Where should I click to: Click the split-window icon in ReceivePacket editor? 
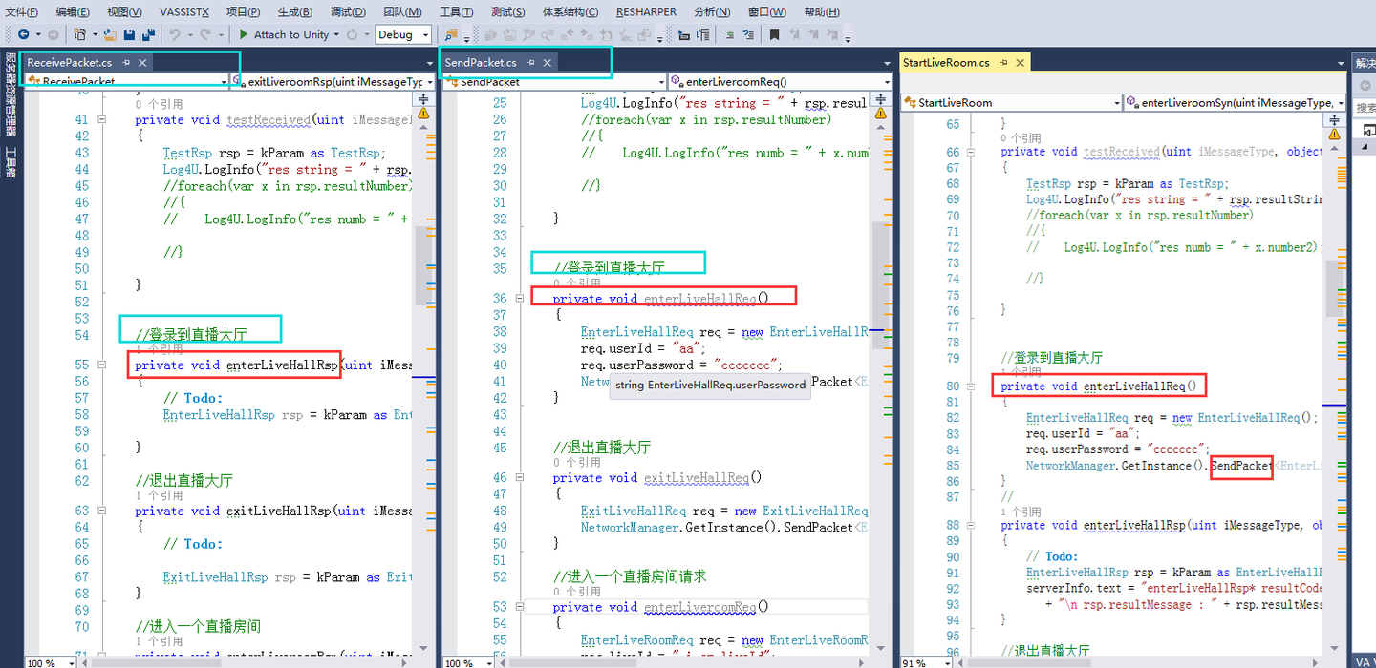(x=422, y=99)
